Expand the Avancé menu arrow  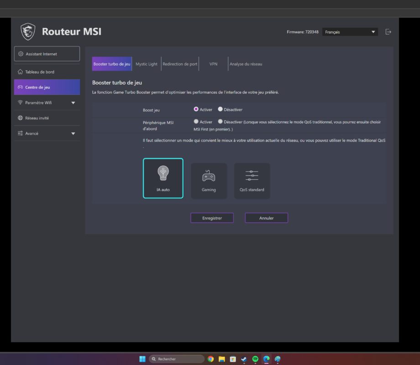coord(73,133)
